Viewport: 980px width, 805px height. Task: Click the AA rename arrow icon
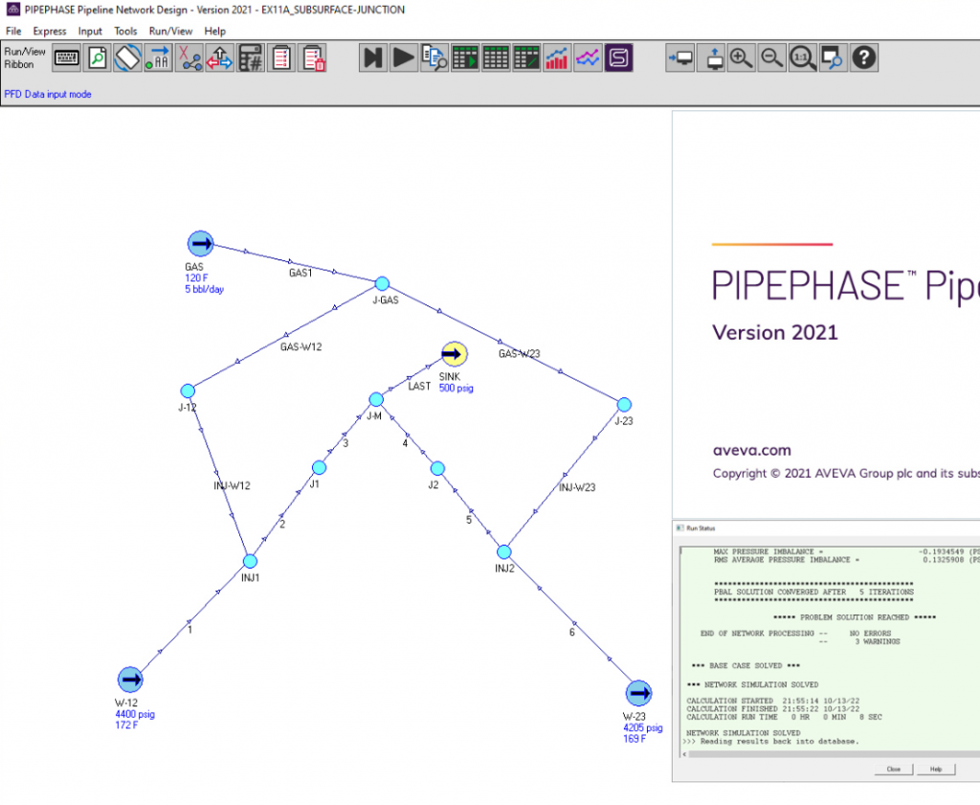158,58
